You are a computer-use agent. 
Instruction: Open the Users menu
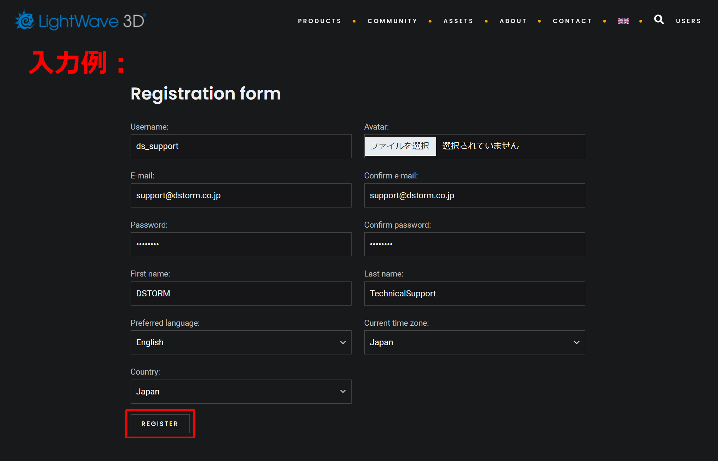(x=688, y=21)
